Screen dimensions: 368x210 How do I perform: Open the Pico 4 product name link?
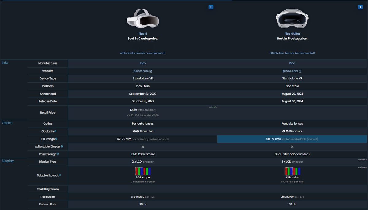point(143,34)
